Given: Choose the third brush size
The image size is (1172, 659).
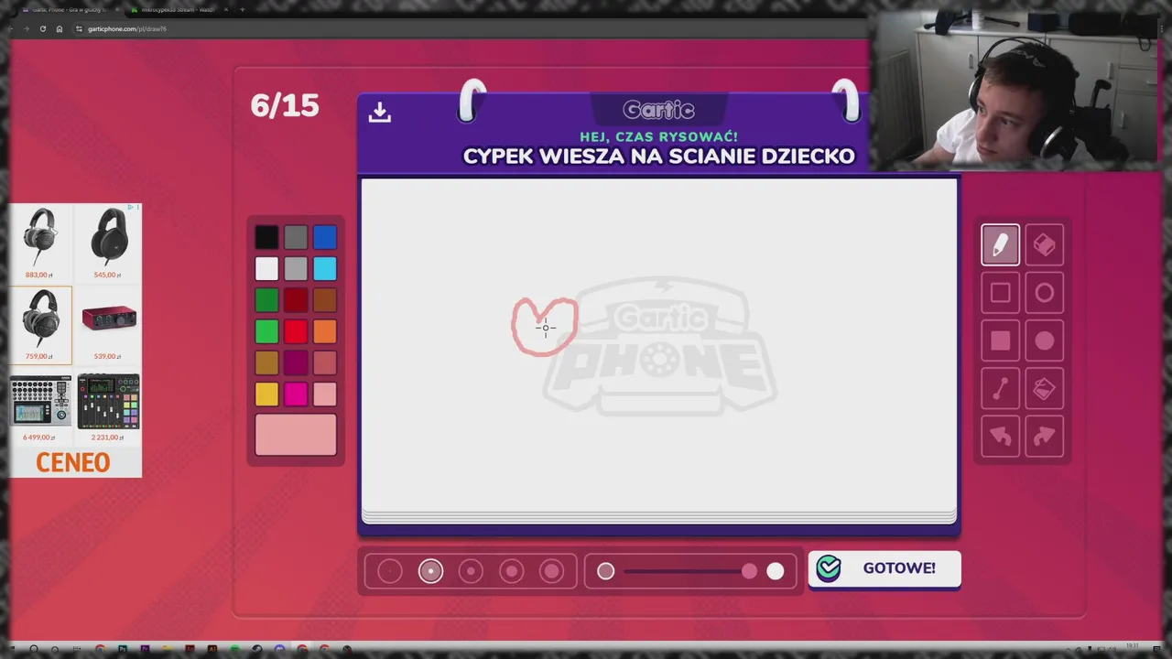Looking at the screenshot, I should tap(471, 571).
